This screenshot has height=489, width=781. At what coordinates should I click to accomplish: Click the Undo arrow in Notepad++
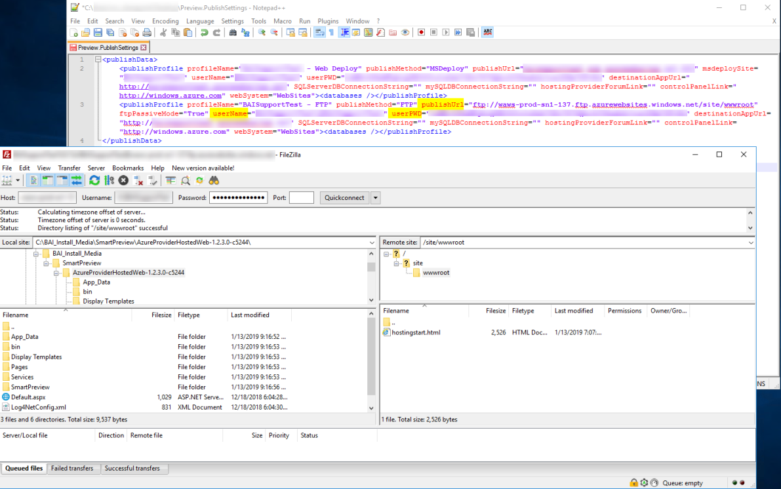[204, 32]
